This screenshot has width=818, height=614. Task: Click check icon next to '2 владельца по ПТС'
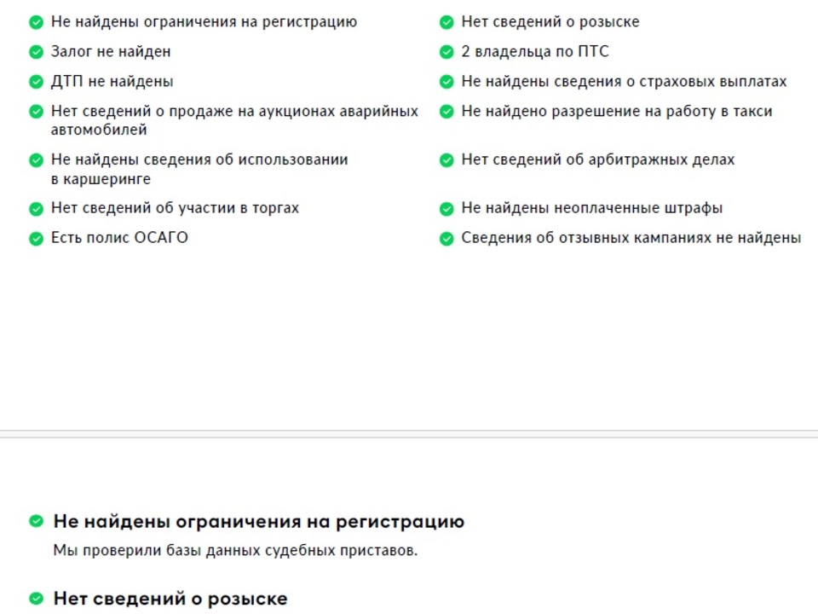446,52
